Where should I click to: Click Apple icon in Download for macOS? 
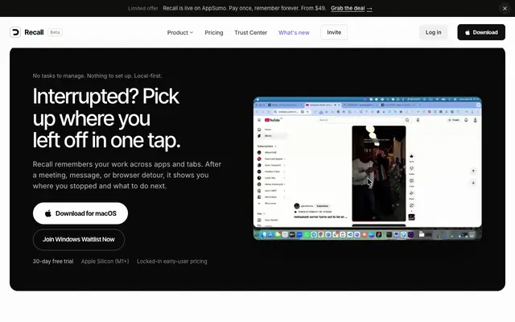48,213
